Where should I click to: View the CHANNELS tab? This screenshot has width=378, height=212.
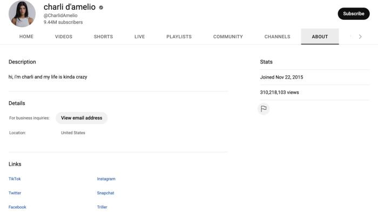[x=277, y=37]
